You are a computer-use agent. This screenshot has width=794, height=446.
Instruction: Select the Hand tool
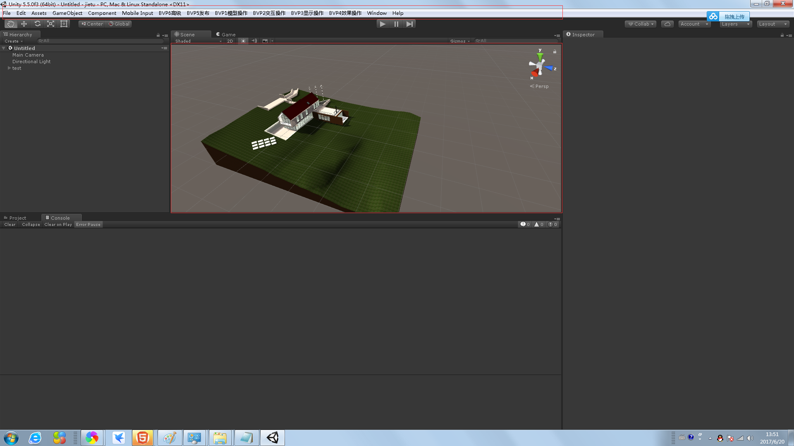tap(11, 24)
